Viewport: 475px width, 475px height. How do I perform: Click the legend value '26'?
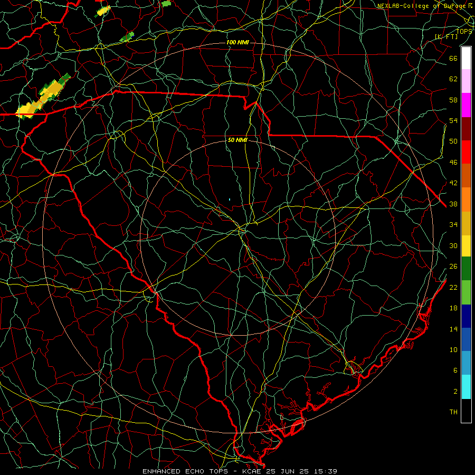[x=453, y=267]
